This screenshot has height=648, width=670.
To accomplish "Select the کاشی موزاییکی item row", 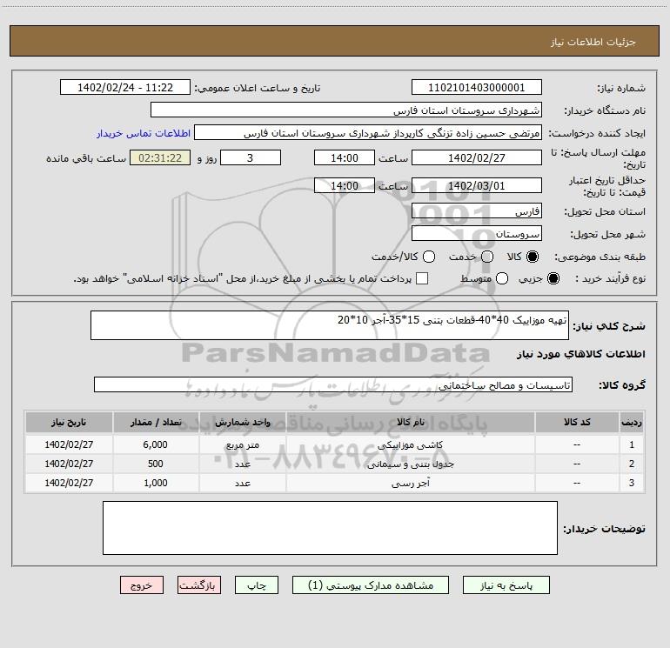I will [335, 444].
